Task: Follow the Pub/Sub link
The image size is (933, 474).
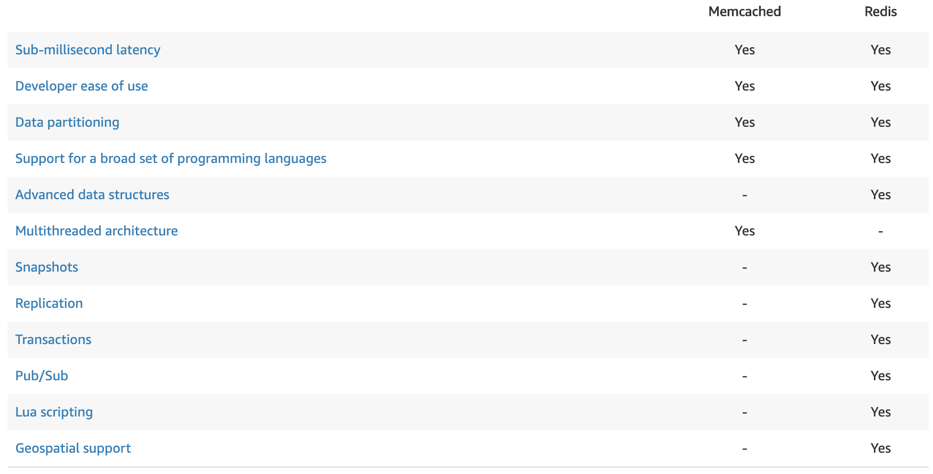Action: click(x=42, y=375)
